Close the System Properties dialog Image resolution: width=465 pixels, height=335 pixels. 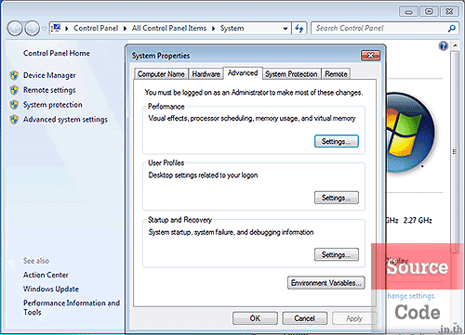[x=370, y=56]
